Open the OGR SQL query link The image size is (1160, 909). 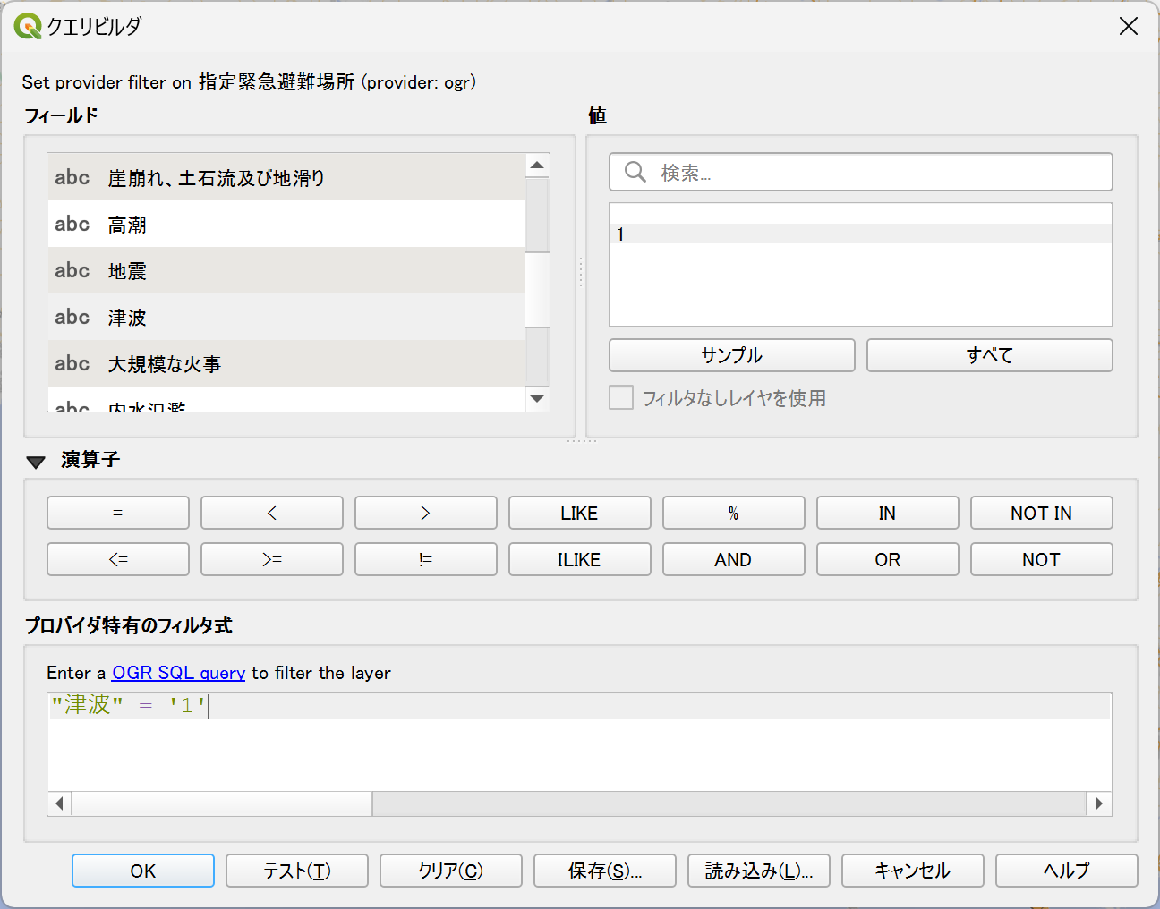pos(178,673)
